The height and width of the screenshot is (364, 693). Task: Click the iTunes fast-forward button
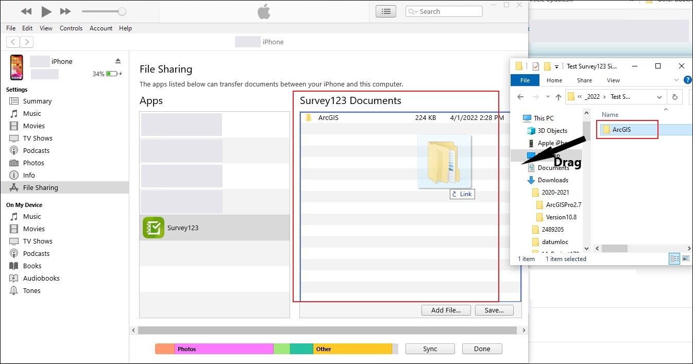(65, 11)
